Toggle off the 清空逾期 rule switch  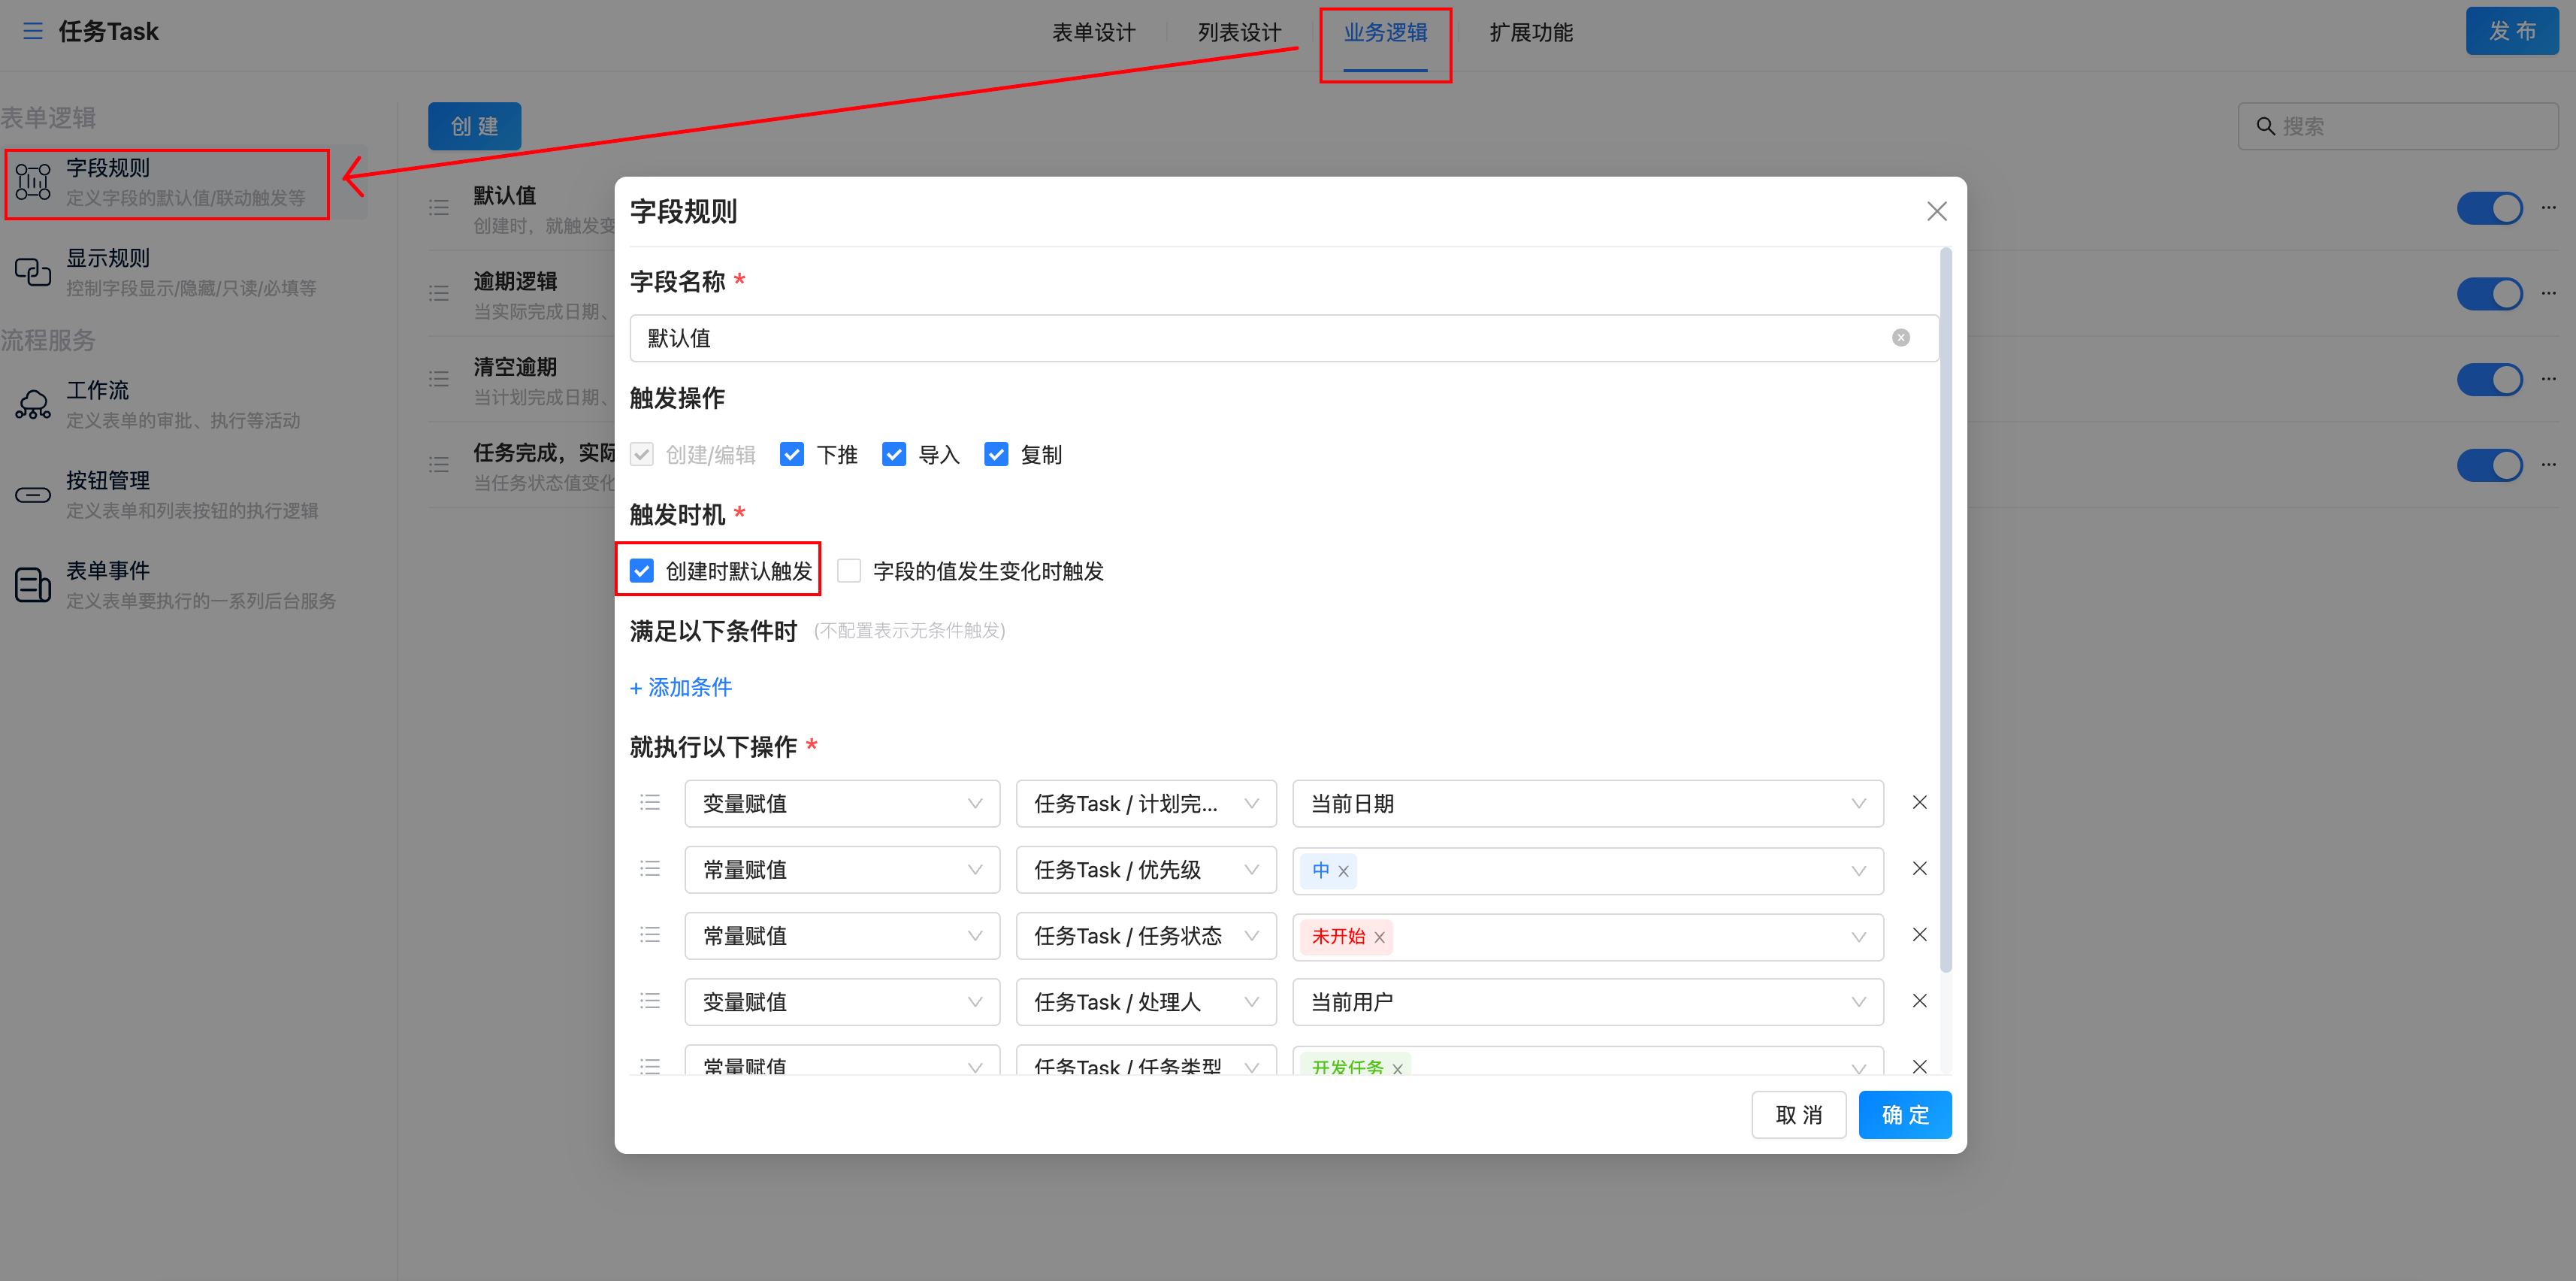[2489, 380]
